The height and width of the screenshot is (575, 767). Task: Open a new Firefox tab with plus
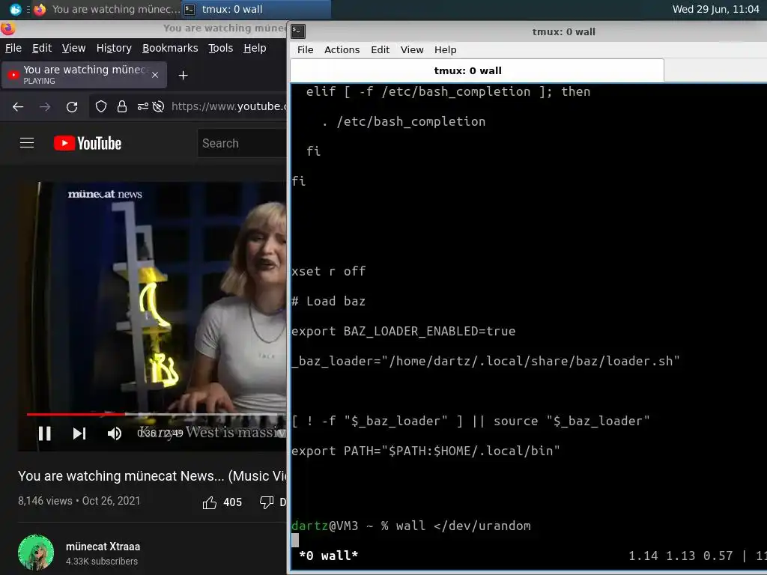pyautogui.click(x=183, y=76)
